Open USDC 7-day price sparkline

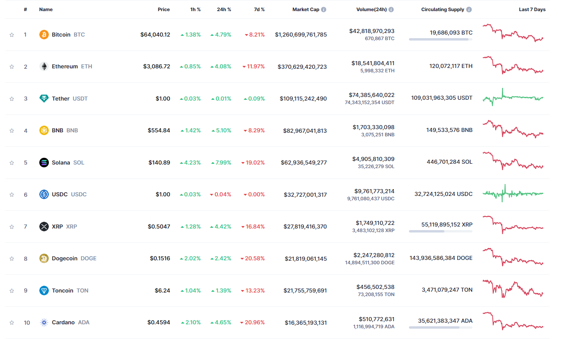click(513, 194)
